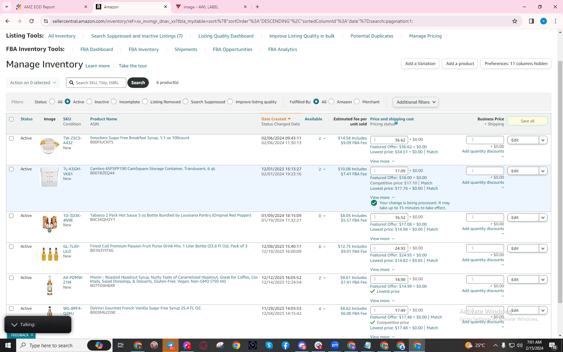The width and height of the screenshot is (563, 352).
Task: Click the Cambro storage container thumbnail
Action: [x=50, y=177]
